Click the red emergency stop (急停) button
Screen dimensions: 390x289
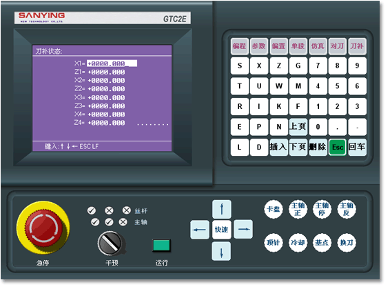pos(43,228)
